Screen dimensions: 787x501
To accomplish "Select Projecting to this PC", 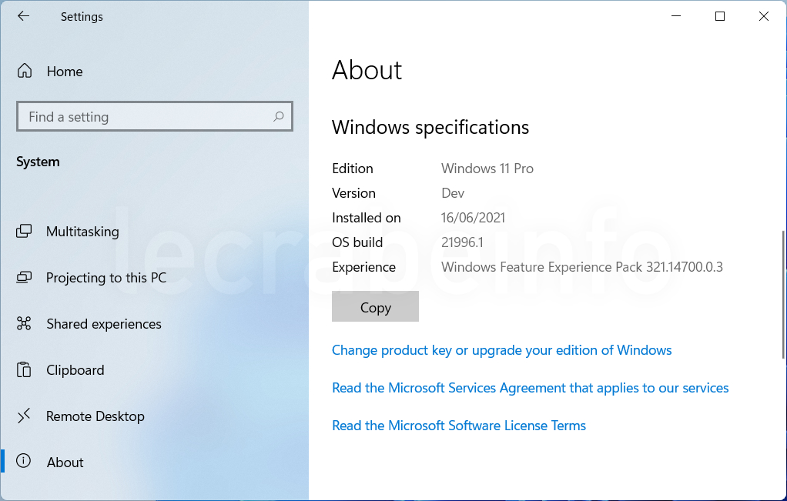I will point(106,277).
